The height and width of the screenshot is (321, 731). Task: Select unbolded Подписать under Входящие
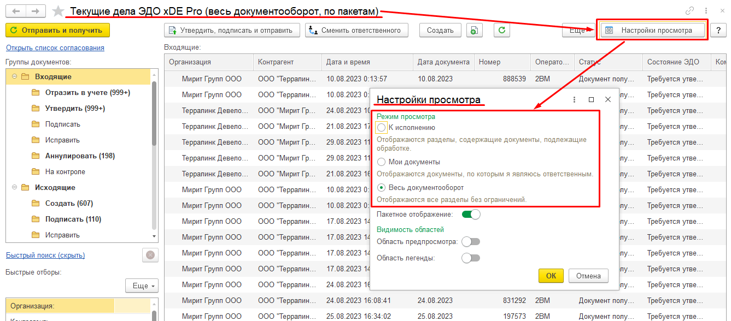(x=63, y=124)
